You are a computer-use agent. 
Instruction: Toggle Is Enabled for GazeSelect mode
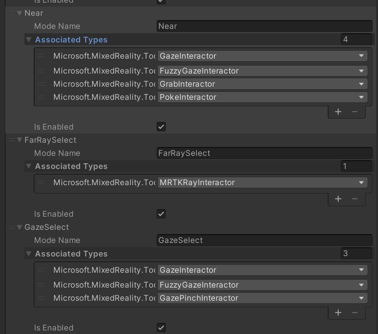[x=161, y=328]
